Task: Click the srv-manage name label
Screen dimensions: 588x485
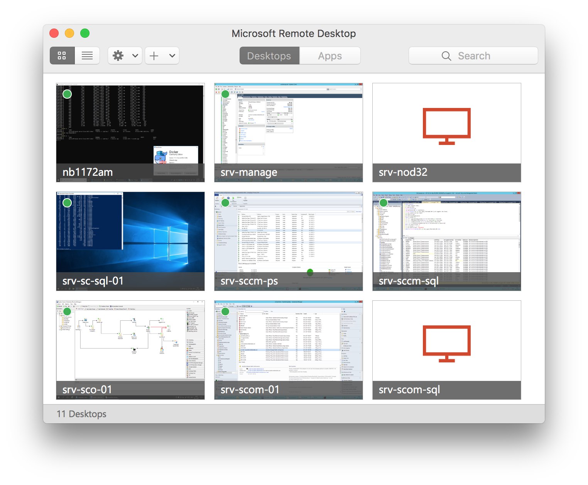Action: 249,172
